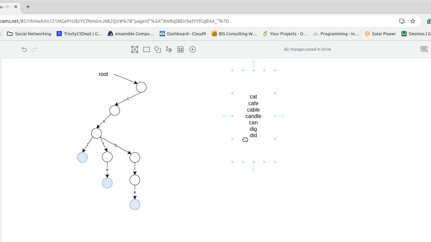Select the node reached by edge 'c'
431x242 pixels.
tap(114, 110)
